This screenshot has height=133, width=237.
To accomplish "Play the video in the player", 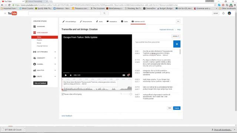I will point(66,75).
